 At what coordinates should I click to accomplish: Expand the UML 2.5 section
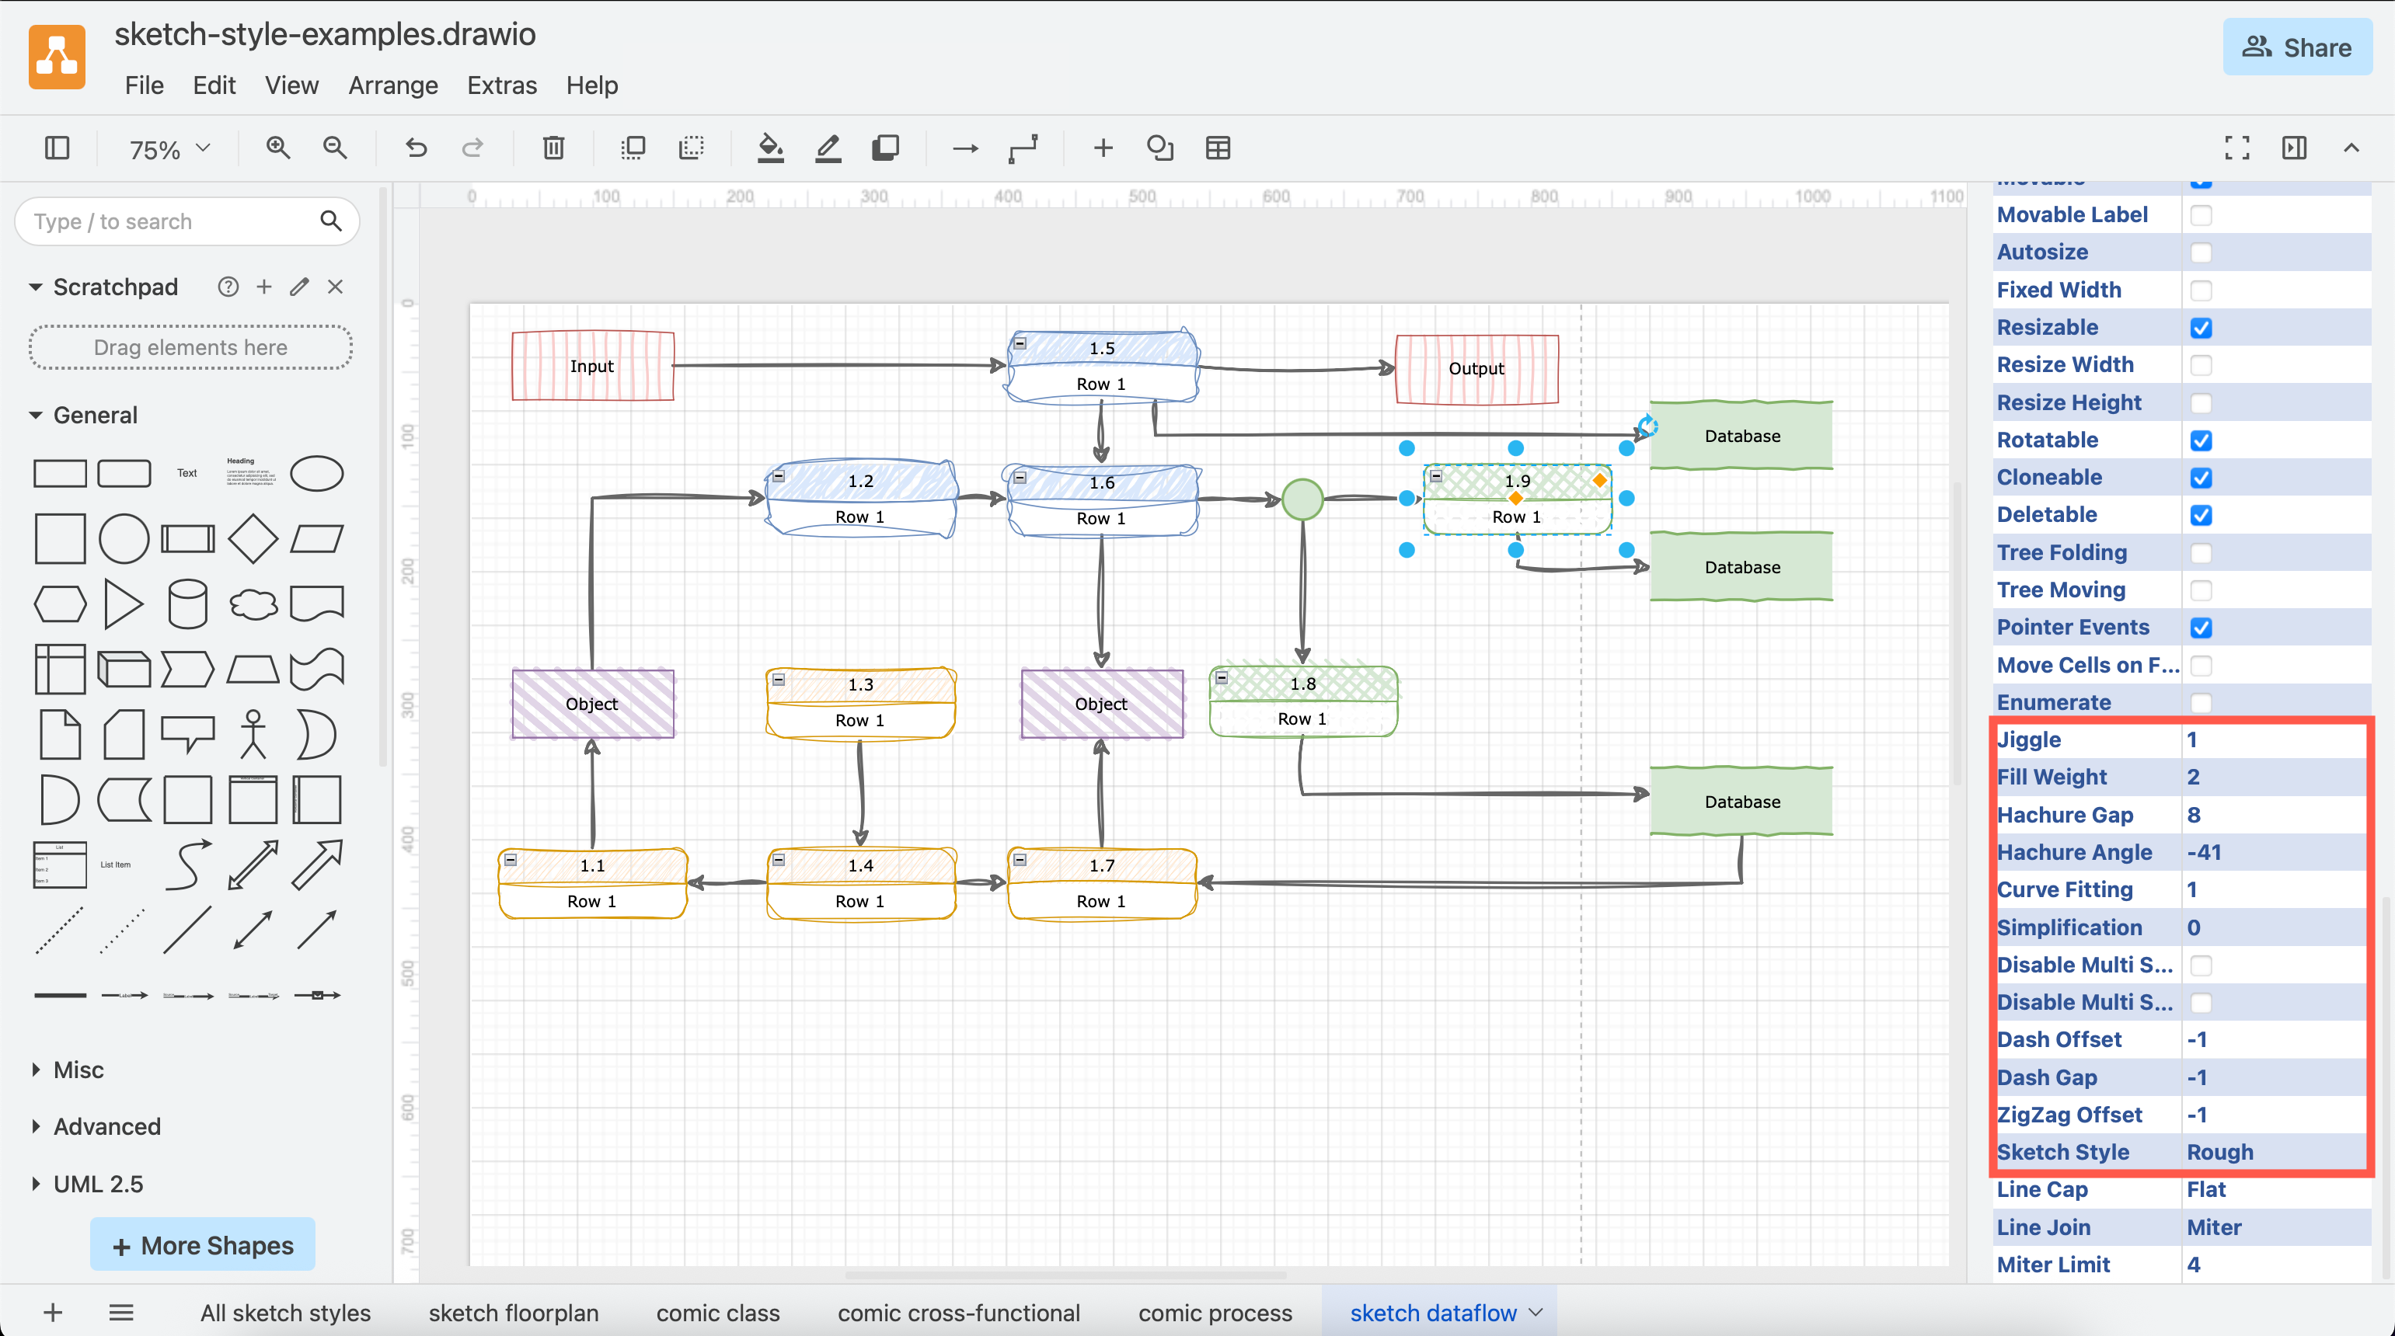pyautogui.click(x=96, y=1184)
